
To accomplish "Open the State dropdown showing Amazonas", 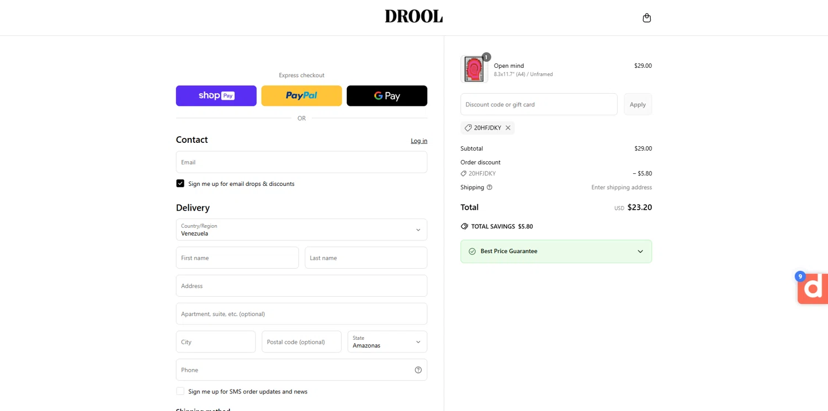I will coord(387,342).
